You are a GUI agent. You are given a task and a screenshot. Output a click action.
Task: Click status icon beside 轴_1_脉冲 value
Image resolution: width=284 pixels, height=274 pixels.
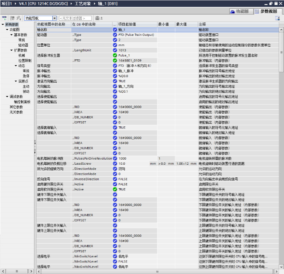tap(115, 71)
